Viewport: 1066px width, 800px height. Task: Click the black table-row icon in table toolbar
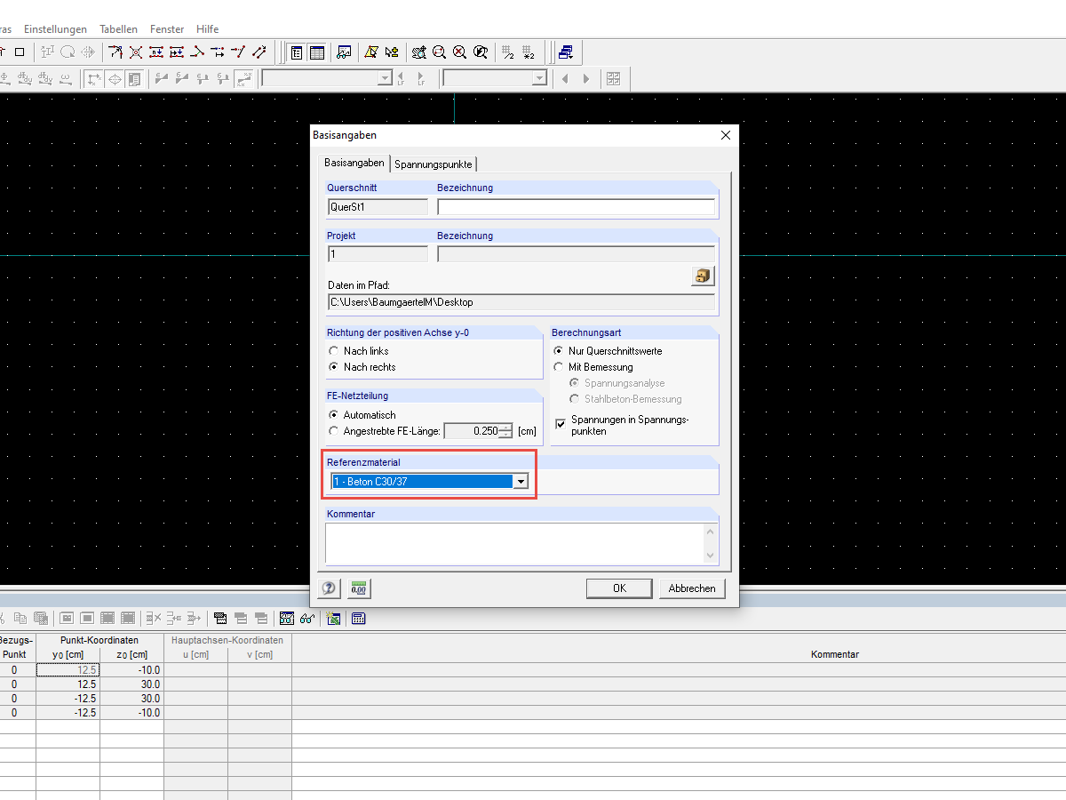220,619
